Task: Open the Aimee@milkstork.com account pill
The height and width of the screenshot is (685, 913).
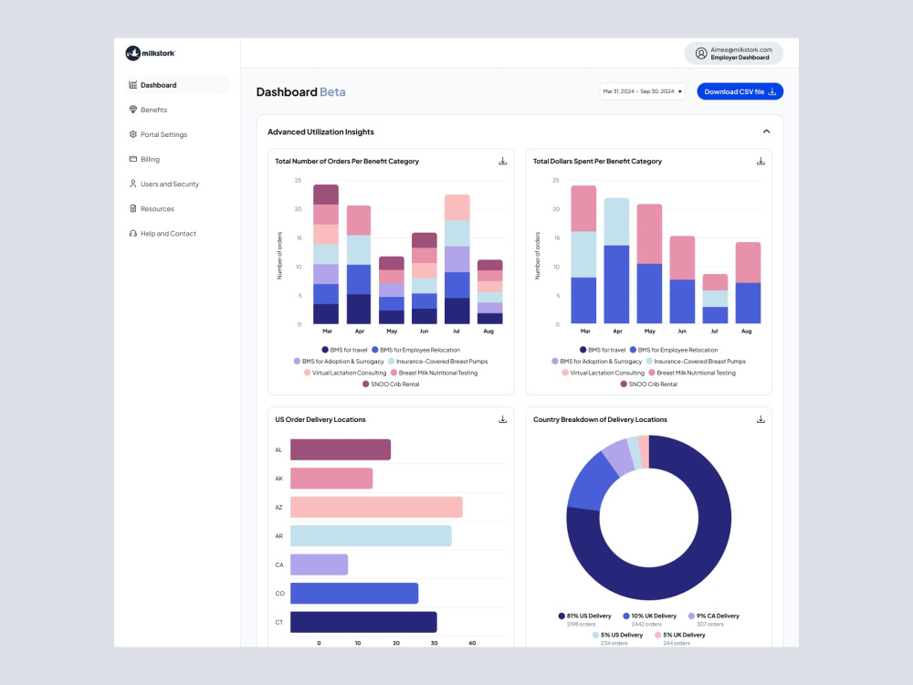Action: pyautogui.click(x=734, y=54)
